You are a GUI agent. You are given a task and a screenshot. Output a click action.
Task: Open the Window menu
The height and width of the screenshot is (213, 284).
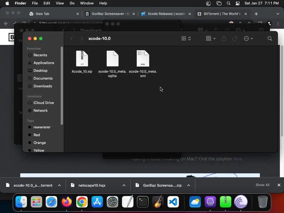87,3
